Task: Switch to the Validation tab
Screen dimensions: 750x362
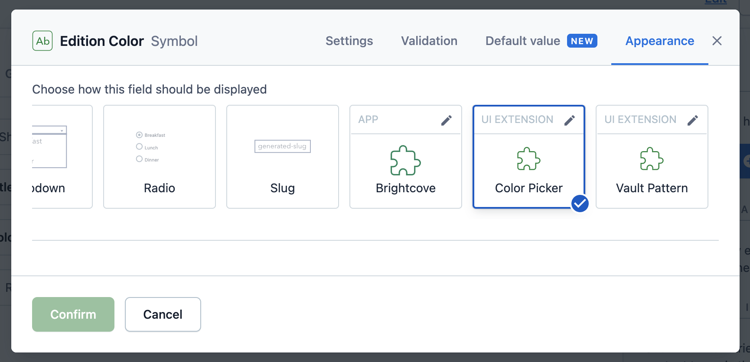Action: (x=429, y=41)
